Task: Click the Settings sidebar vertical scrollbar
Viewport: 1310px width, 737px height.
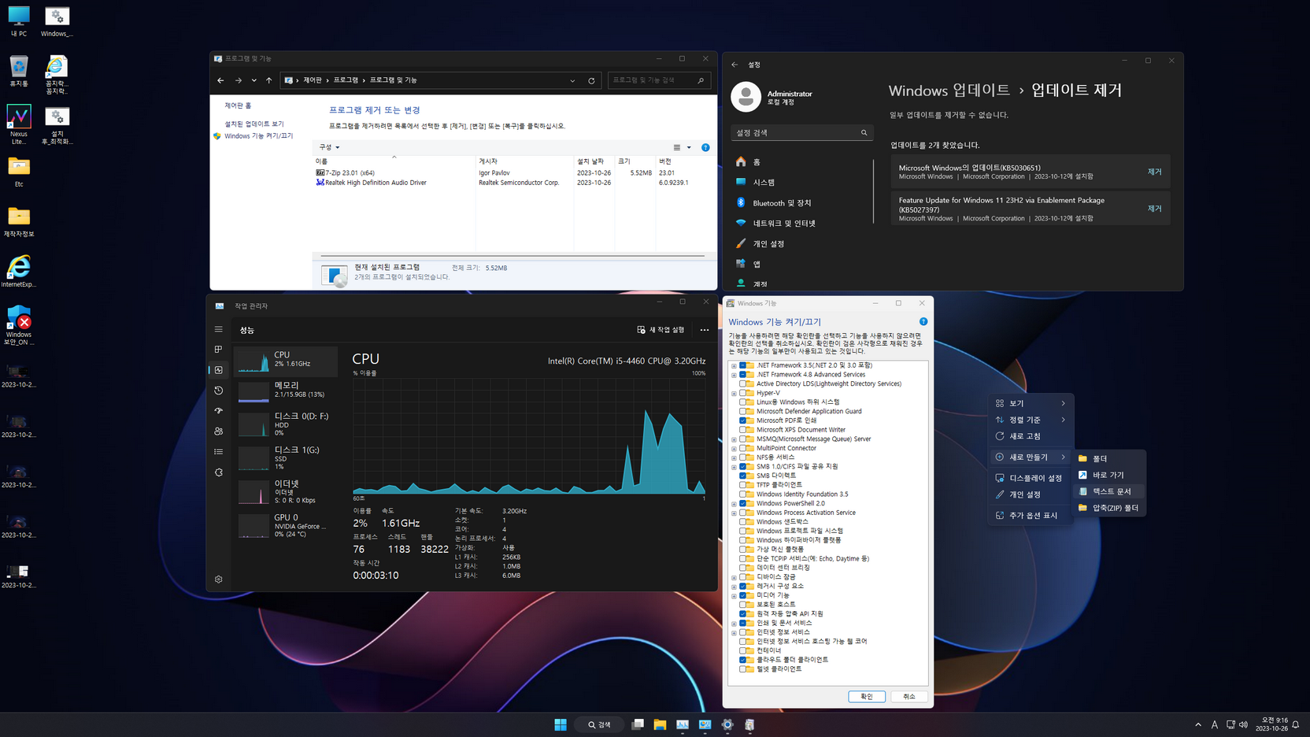Action: [874, 191]
